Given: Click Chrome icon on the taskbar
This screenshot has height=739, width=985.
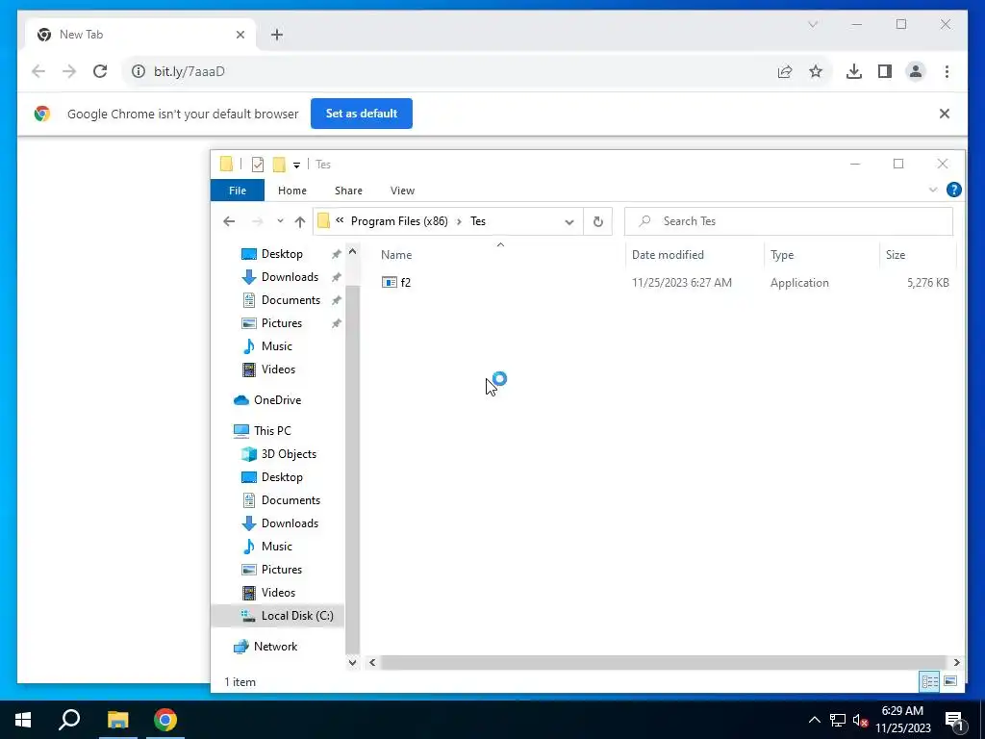Looking at the screenshot, I should [165, 720].
